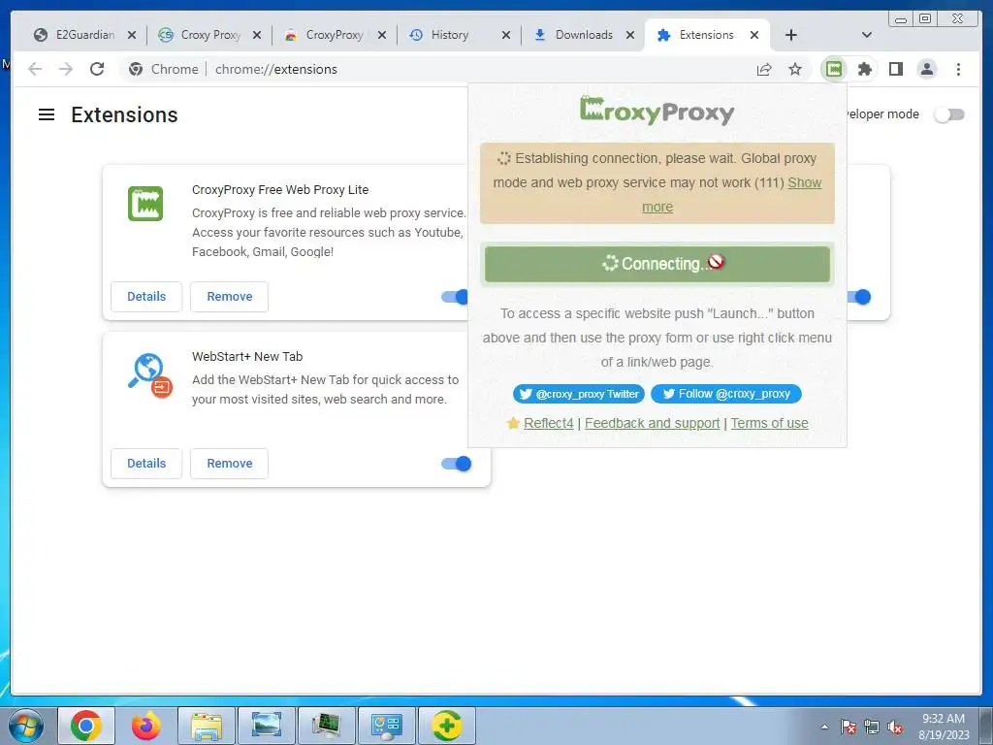
Task: Open the profile avatar menu
Action: [926, 69]
